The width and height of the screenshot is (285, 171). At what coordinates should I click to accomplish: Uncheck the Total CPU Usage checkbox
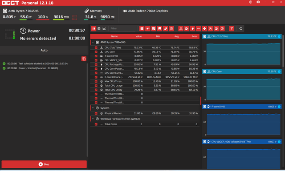point(96,86)
